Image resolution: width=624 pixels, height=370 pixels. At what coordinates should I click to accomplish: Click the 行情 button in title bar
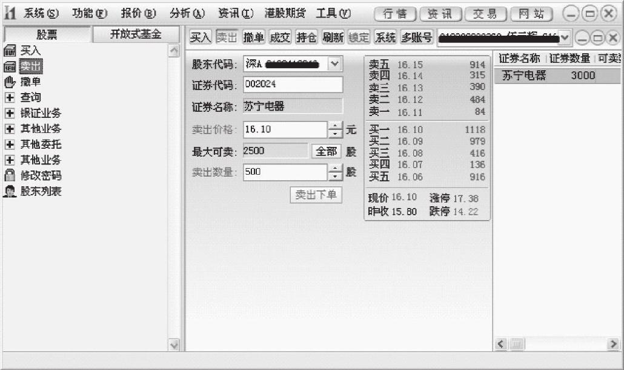(x=395, y=15)
